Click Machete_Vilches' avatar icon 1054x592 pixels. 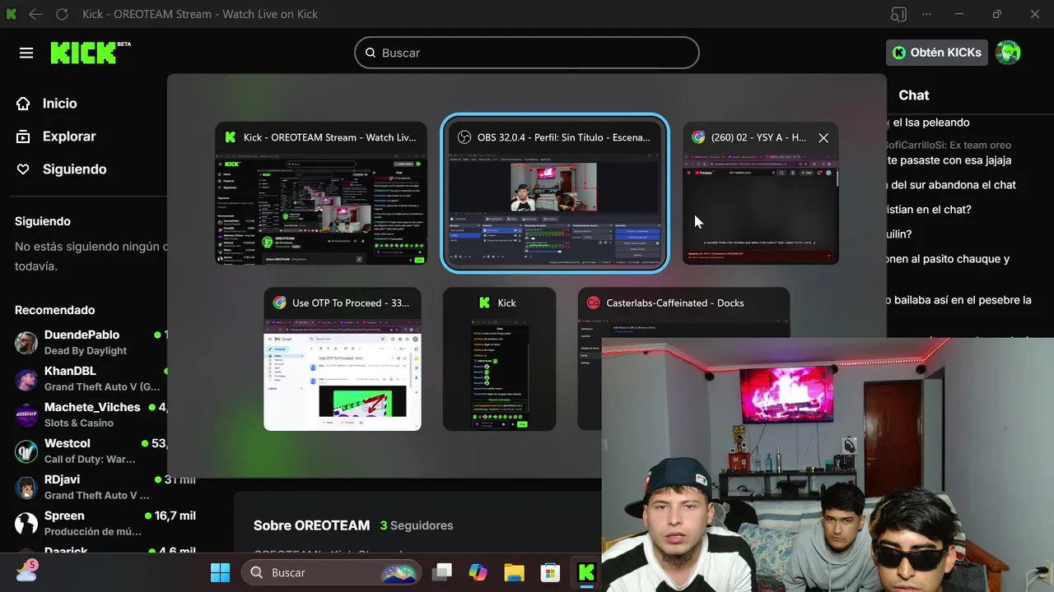tap(26, 415)
